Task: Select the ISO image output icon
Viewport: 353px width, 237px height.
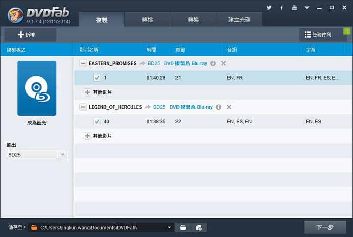Action: 199,228
